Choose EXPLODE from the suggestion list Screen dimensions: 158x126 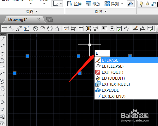coord(126,90)
